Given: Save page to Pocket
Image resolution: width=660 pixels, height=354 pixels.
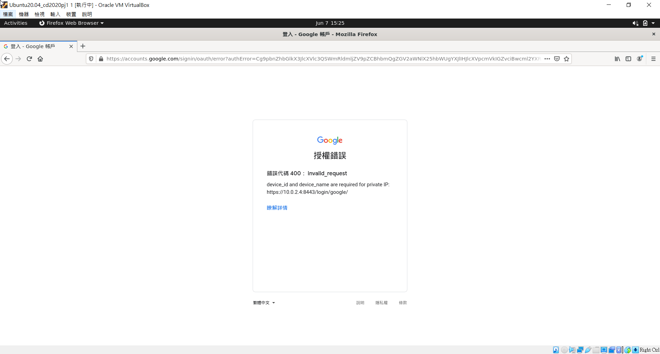Looking at the screenshot, I should click(x=557, y=59).
